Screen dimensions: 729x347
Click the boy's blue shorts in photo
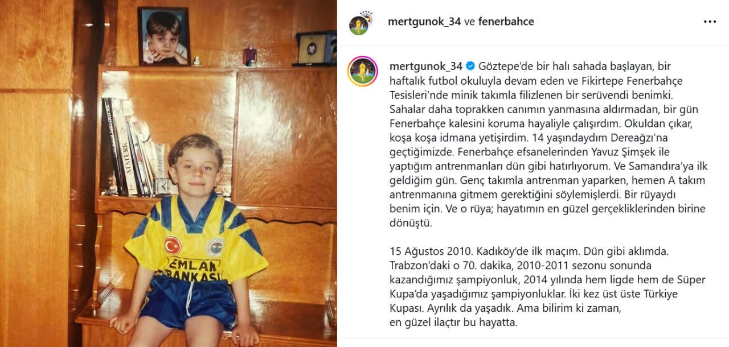(x=189, y=301)
